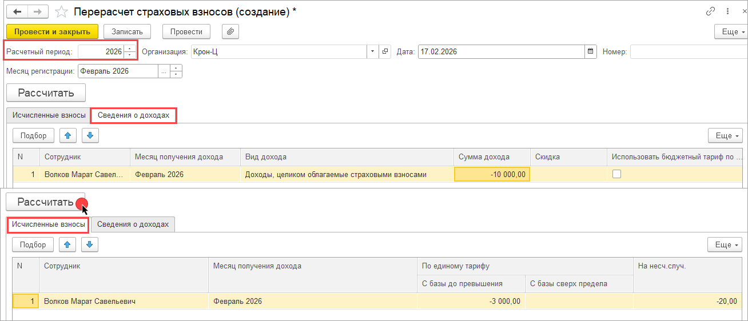
Task: Switch to the Сведения о доходах tab
Action: 133,115
